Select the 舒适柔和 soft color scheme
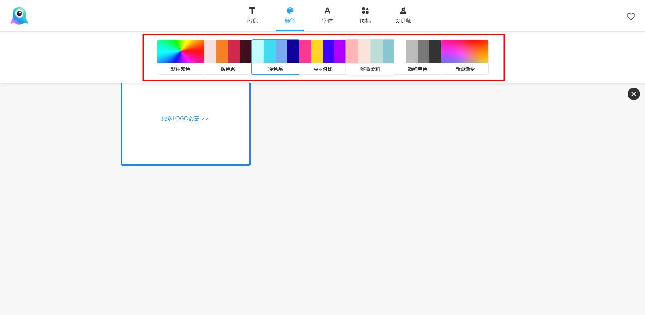 click(370, 68)
